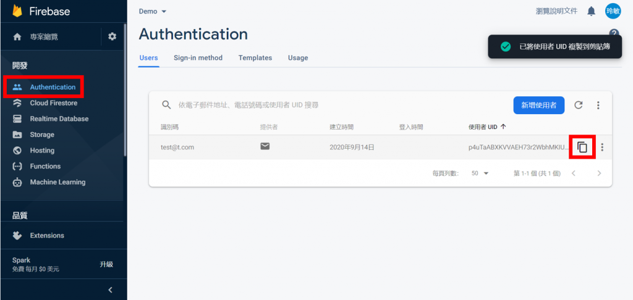The height and width of the screenshot is (300, 633).
Task: Click the Firebase title text
Action: pos(49,11)
